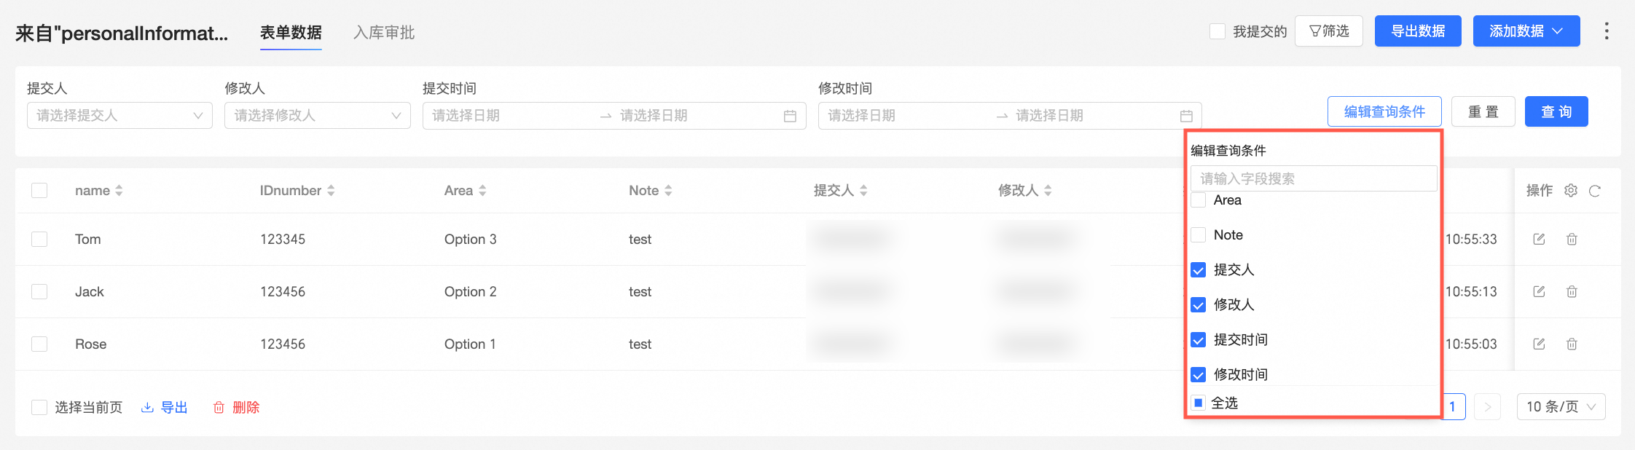Uncheck 修改人 query condition
Screen dimensions: 1635x450
[1198, 305]
